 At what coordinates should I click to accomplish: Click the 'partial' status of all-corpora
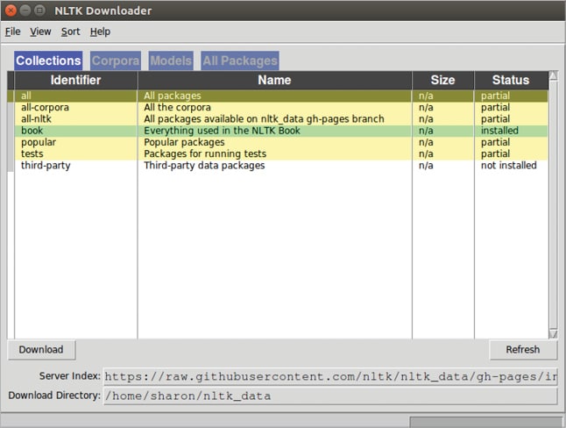495,107
